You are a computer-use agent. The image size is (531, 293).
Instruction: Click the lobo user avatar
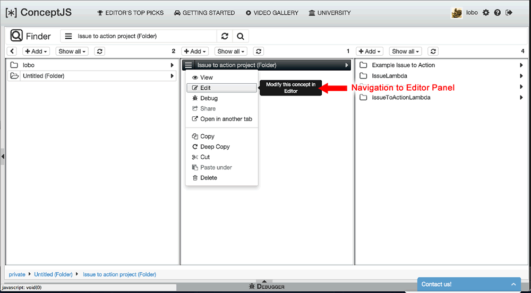(457, 13)
